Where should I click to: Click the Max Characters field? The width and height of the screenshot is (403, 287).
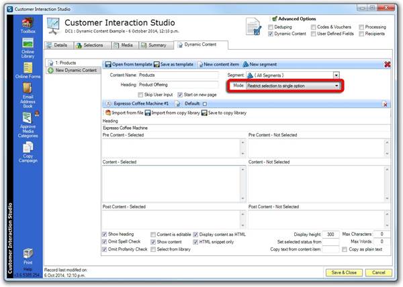[382, 234]
